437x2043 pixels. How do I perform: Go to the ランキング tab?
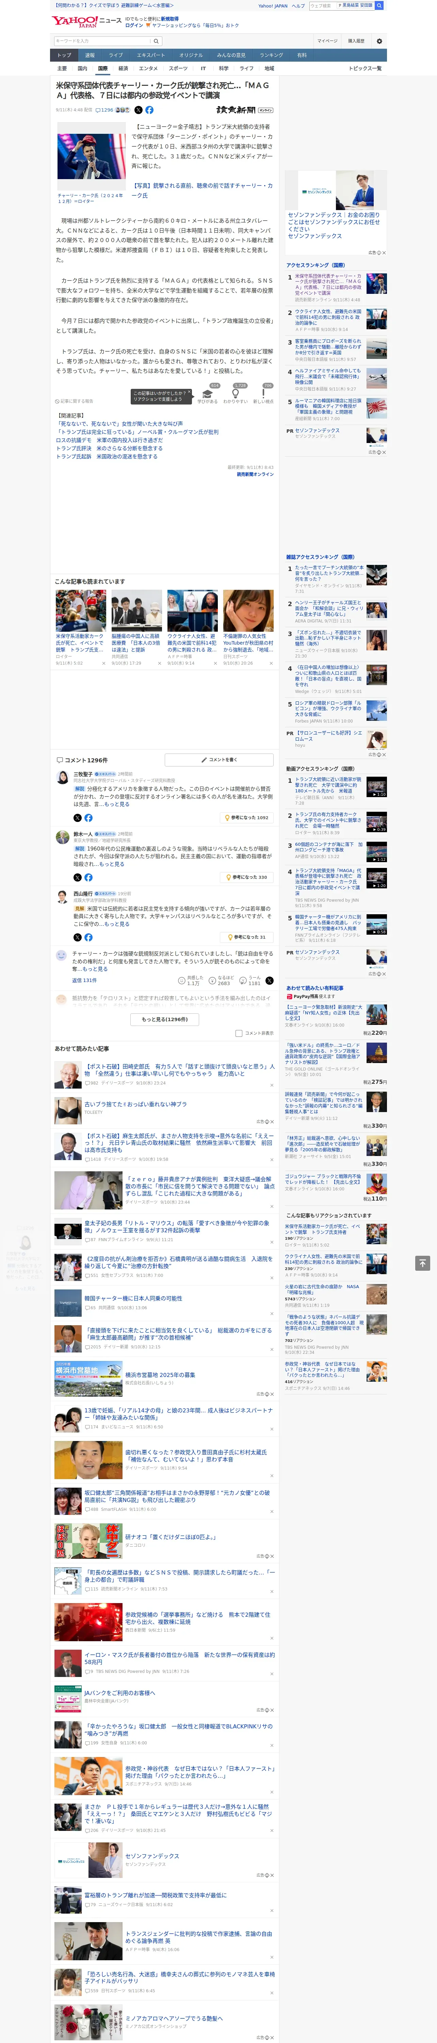pyautogui.click(x=271, y=56)
